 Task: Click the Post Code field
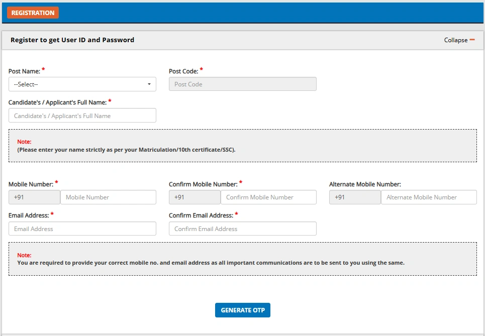click(242, 84)
